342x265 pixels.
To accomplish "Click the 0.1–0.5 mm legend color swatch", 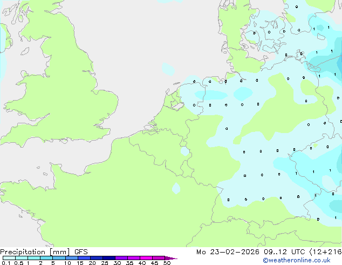I will coord(9,258).
